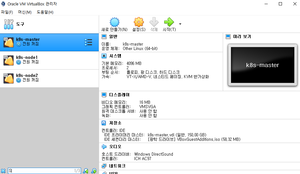
Task: Click the VM search input field
Action: [x=44, y=171]
